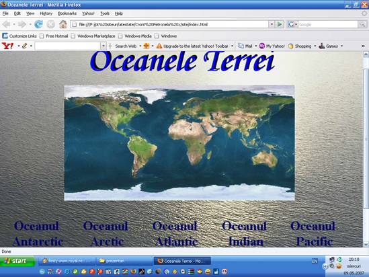Screen dimensions: 369x277
Task: Click the page scrollbar up arrow
Action: 366,54
